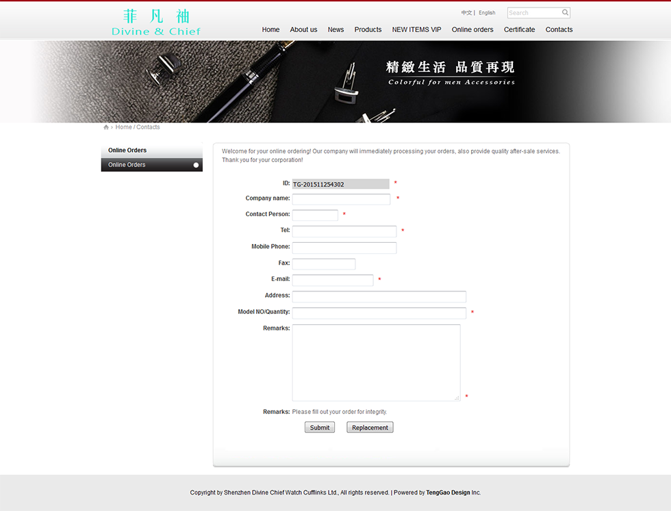Click the Divine & Chief logo

point(156,23)
